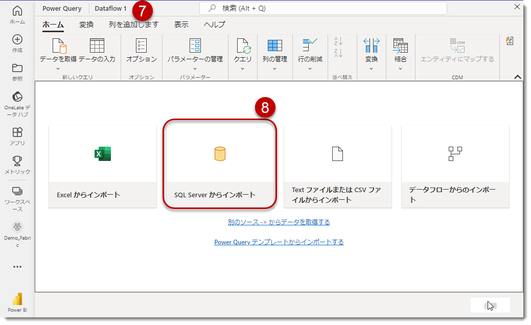Viewport: 531px width, 325px height.
Task: Click the パラメーターの管理 icon
Action: (x=195, y=45)
